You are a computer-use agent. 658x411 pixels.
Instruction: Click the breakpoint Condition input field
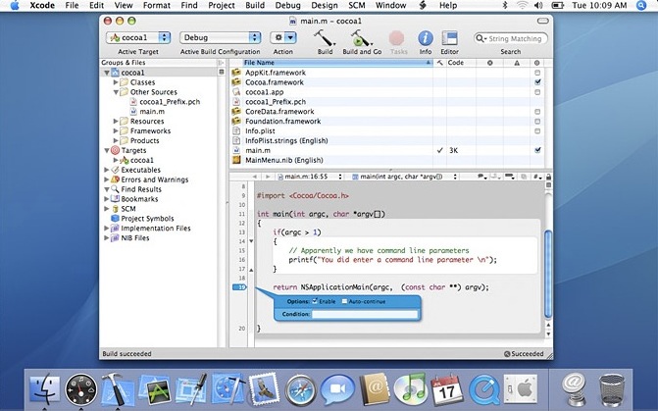(x=365, y=314)
